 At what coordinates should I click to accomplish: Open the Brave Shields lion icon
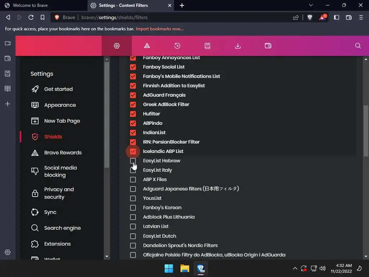[310, 17]
